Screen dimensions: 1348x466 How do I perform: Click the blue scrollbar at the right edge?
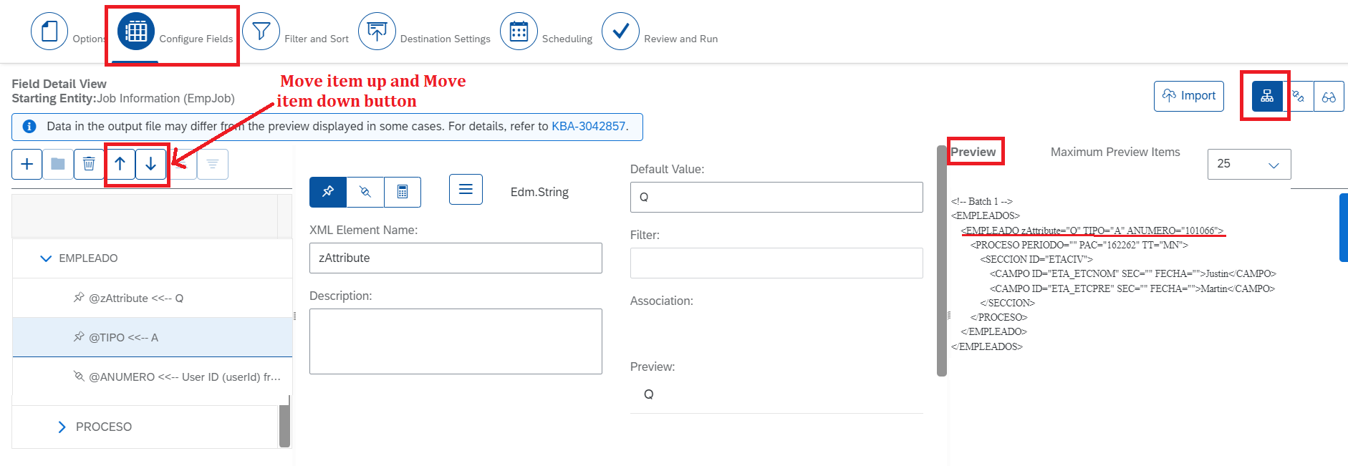(x=1344, y=228)
